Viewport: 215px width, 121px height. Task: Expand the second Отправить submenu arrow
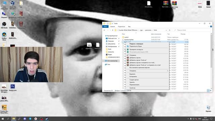(x=167, y=71)
